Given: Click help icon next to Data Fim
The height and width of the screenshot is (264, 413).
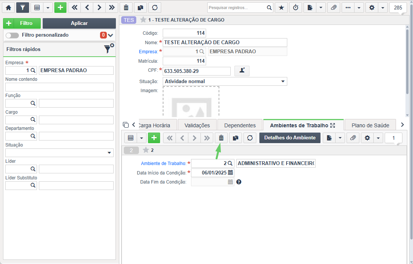Looking at the screenshot, I should pyautogui.click(x=239, y=182).
